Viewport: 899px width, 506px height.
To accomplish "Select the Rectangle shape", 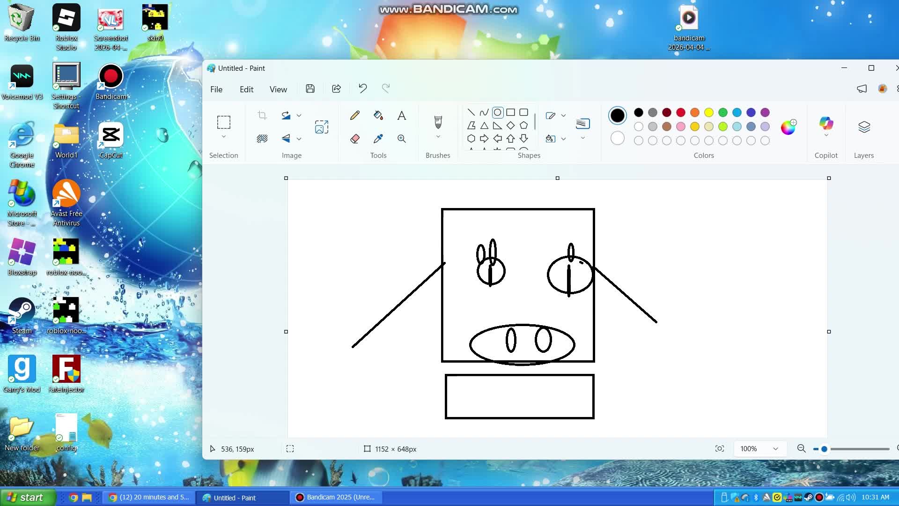I will click(510, 112).
